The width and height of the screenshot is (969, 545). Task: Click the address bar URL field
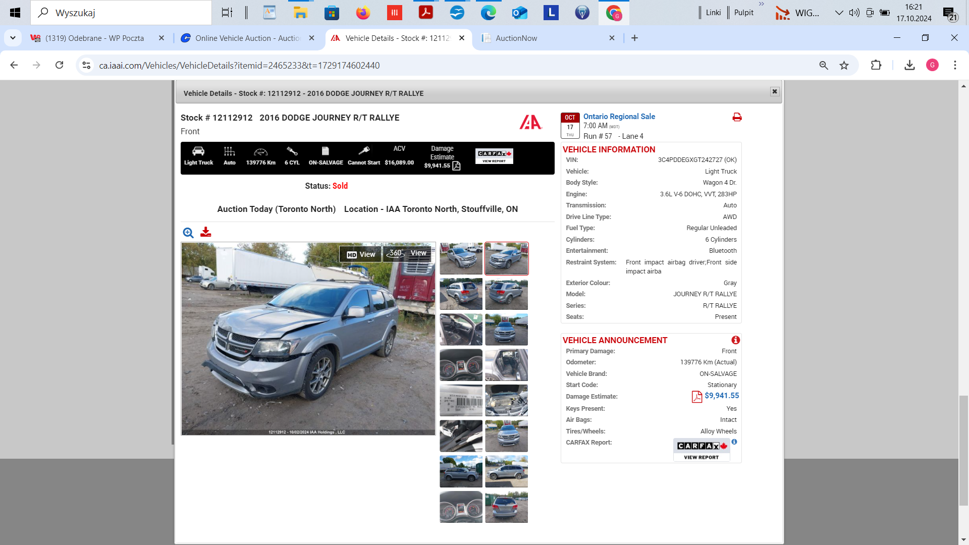454,65
